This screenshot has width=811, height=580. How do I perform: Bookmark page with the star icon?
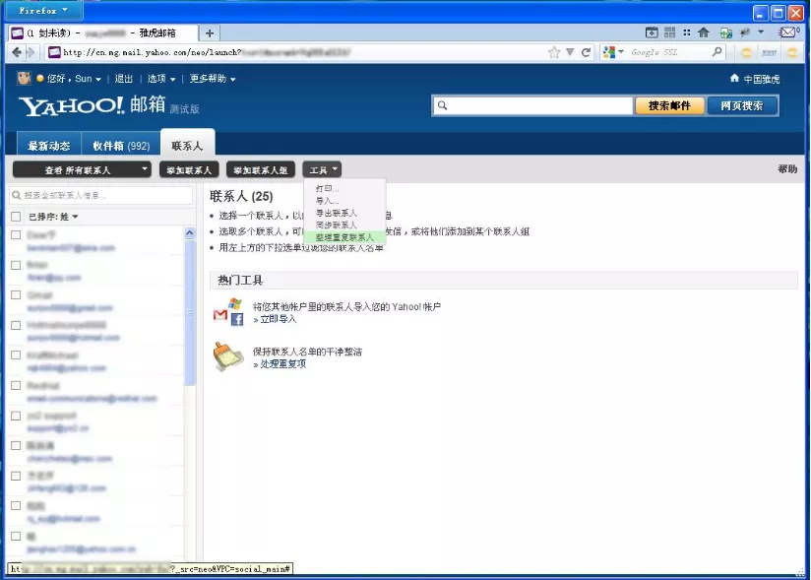[x=554, y=52]
